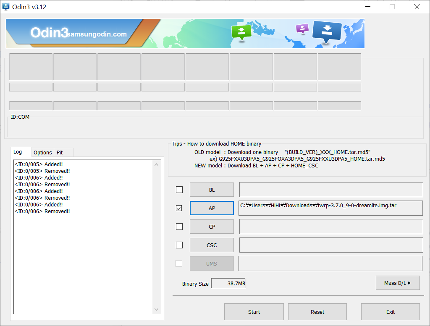Screen dimensions: 430x326
Task: Click the log scrollbar up arrow
Action: (156, 164)
